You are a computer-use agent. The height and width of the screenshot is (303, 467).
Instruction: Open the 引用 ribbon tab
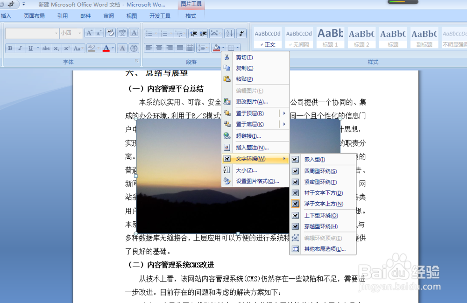pos(62,16)
